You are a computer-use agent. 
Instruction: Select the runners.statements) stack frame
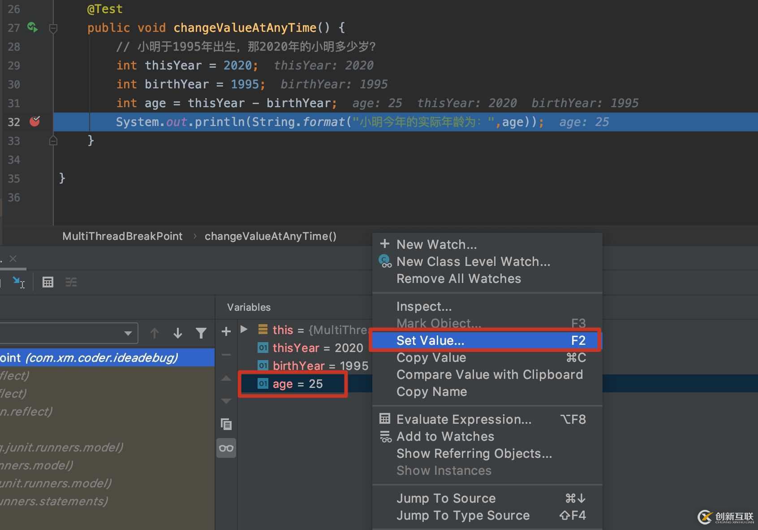pos(107,501)
